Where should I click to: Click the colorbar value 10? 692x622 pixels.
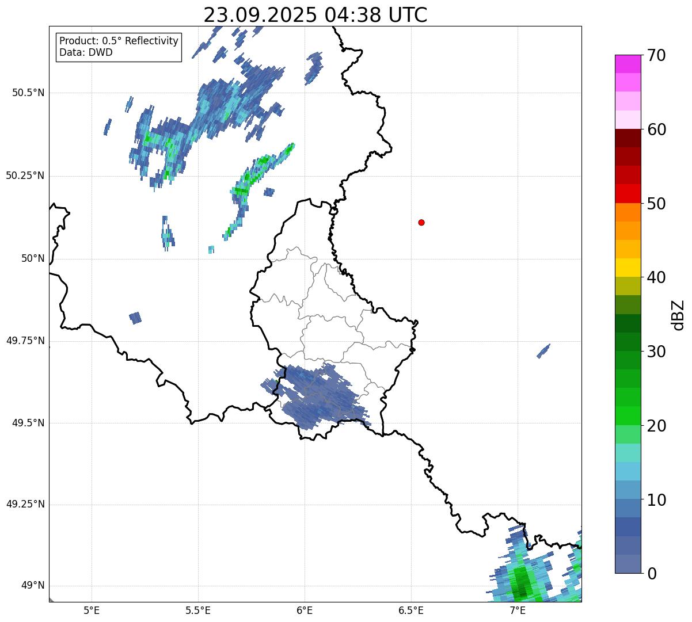(656, 499)
